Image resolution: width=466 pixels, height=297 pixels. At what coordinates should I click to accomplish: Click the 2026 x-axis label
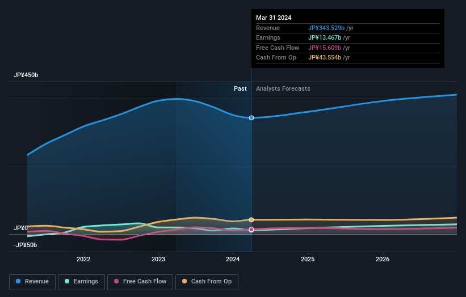383,260
